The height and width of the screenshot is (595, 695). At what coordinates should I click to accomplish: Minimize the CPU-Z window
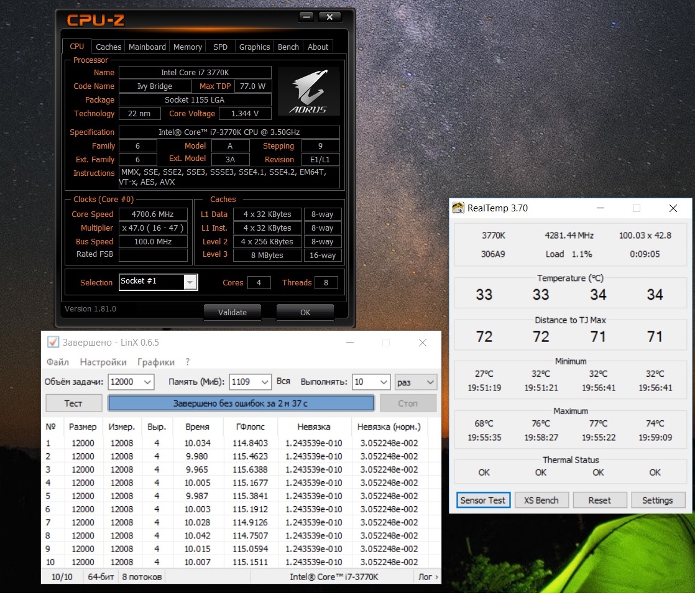click(x=306, y=17)
